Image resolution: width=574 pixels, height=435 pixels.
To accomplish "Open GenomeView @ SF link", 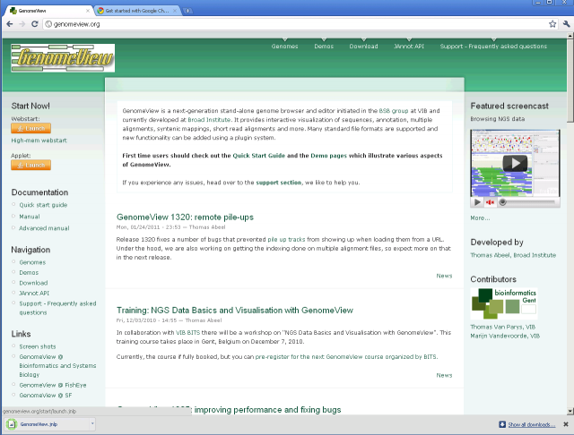I will pos(46,396).
